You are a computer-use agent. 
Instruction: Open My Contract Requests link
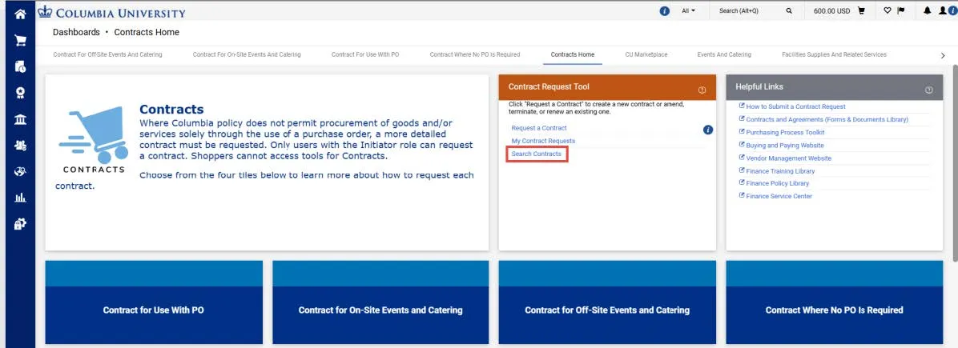point(543,141)
